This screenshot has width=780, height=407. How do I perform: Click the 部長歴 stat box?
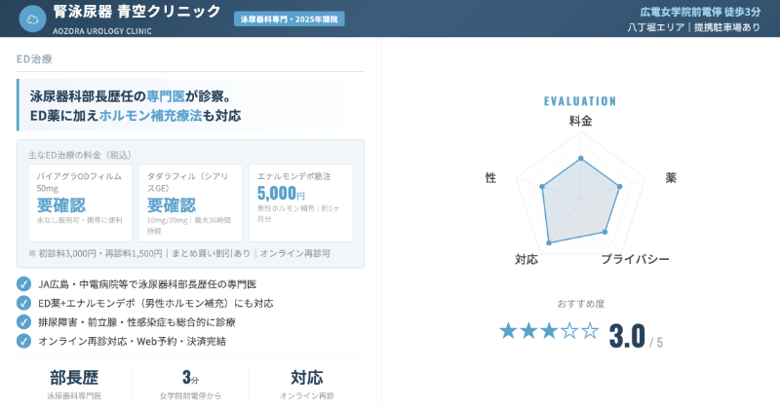point(74,383)
